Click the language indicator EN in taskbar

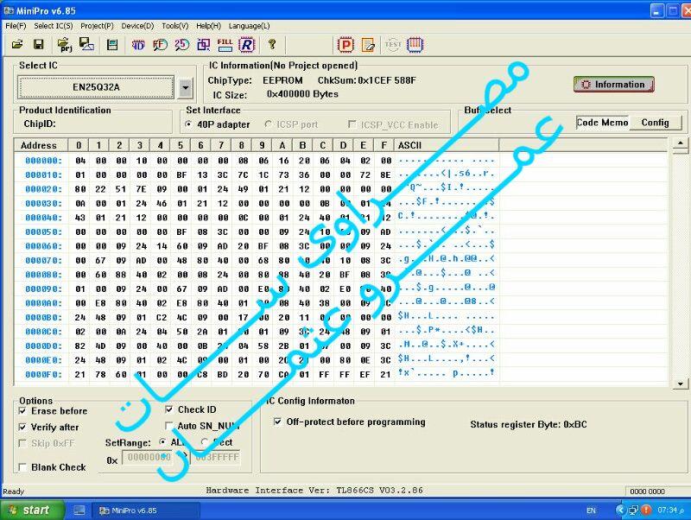point(591,510)
